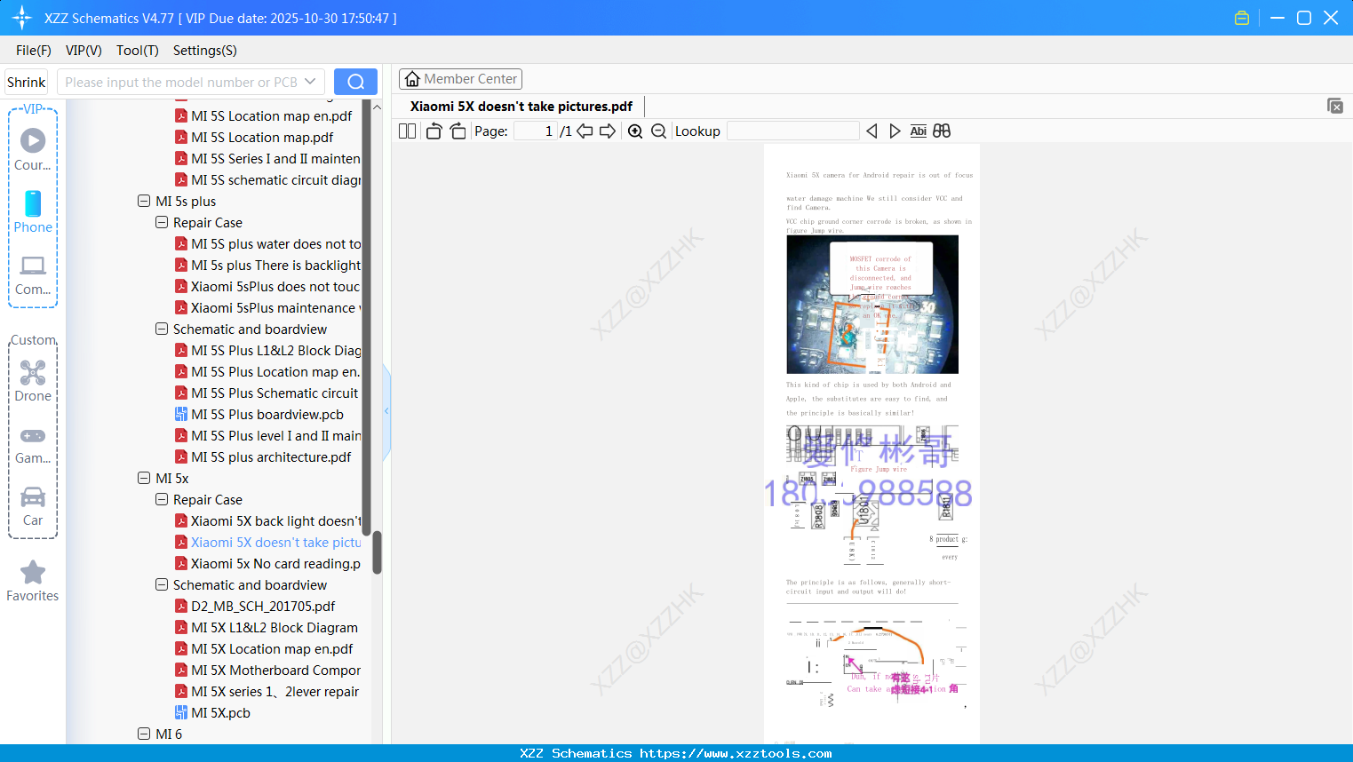Screen dimensions: 1353x762
Task: Jump to next lookup result triangle
Action: click(x=895, y=131)
